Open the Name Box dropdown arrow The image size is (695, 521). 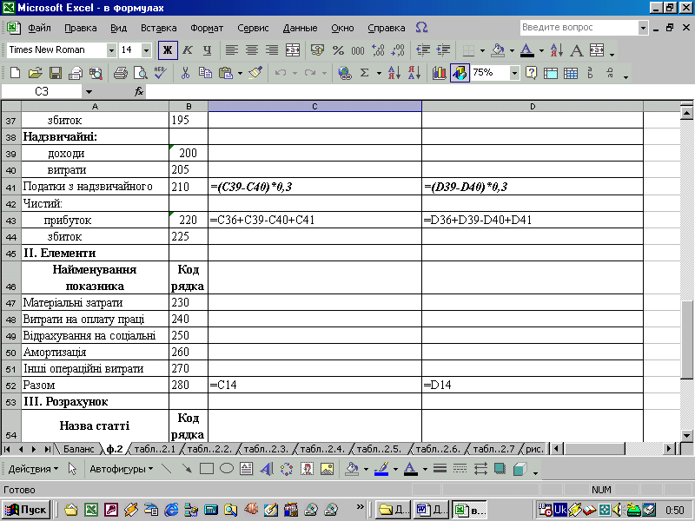(x=89, y=92)
